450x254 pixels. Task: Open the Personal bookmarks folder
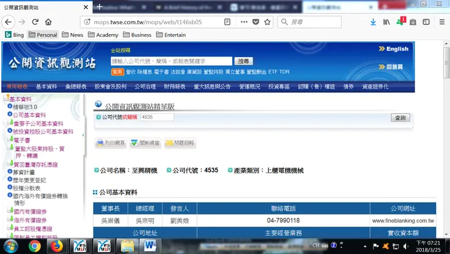point(43,35)
